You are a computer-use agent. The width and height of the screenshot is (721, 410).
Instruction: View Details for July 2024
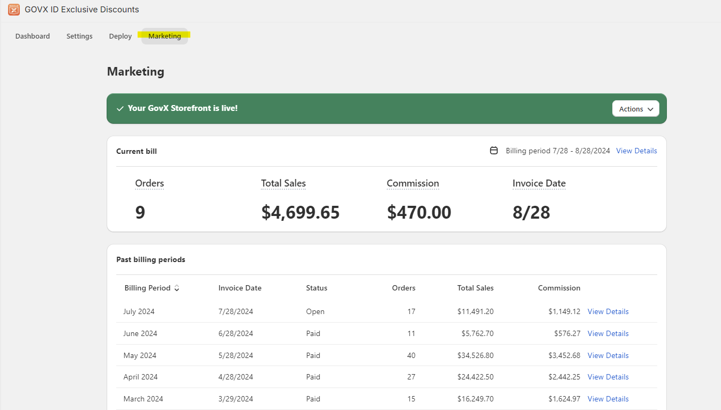[x=608, y=312]
